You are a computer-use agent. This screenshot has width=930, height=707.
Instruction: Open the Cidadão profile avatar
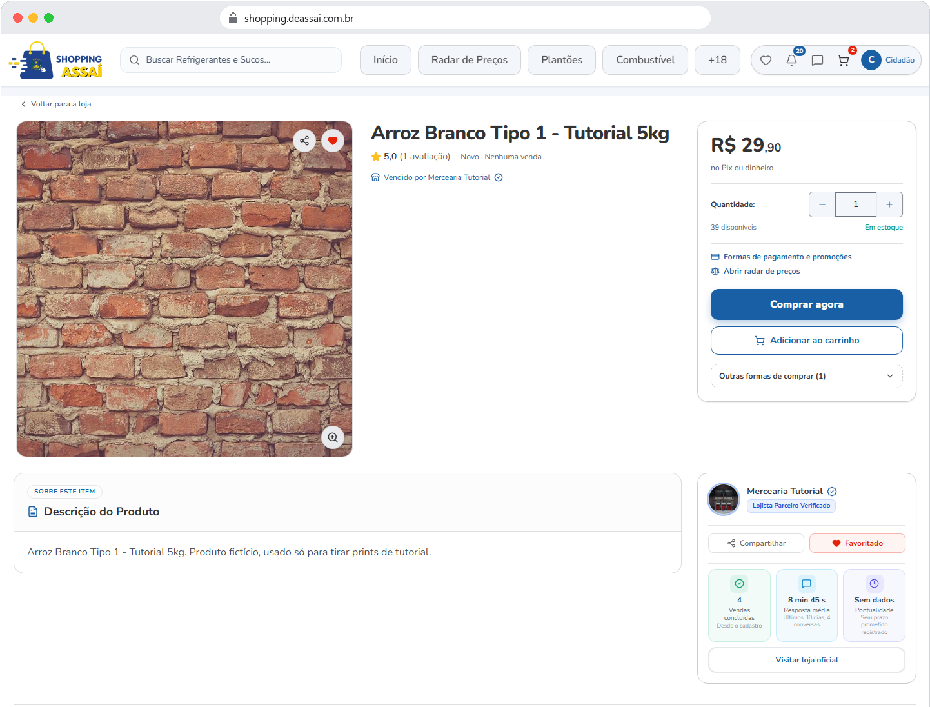[x=871, y=60]
